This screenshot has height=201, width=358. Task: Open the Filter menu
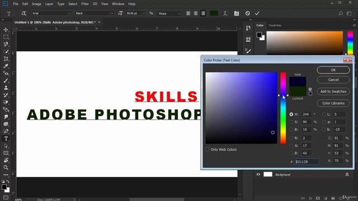point(85,4)
